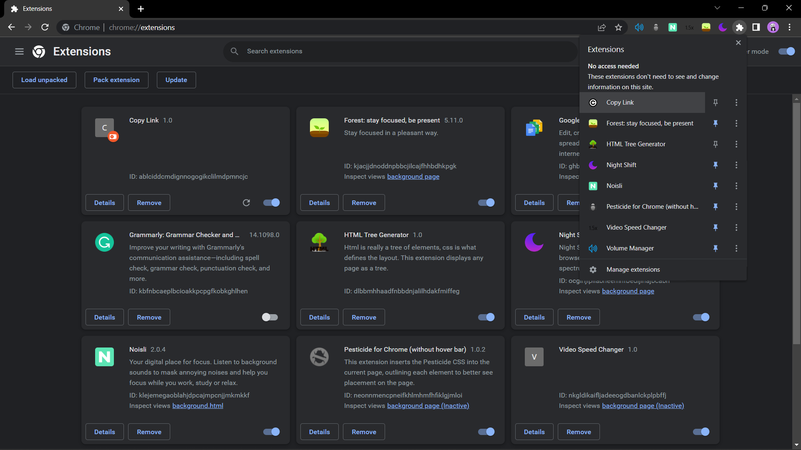801x450 pixels.
Task: Open Details for Grammarly extension
Action: coord(104,317)
